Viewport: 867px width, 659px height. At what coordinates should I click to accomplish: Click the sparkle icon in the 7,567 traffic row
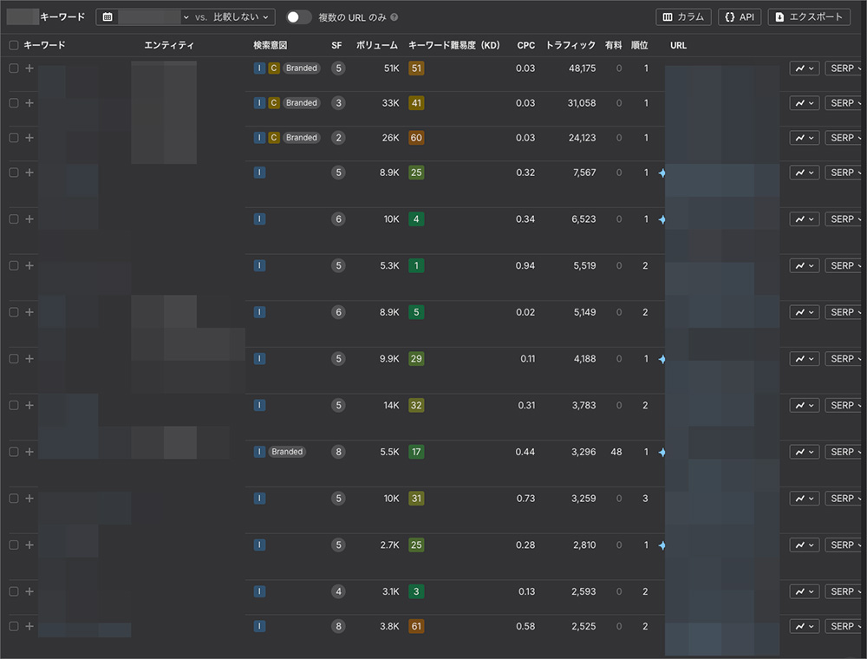(662, 173)
